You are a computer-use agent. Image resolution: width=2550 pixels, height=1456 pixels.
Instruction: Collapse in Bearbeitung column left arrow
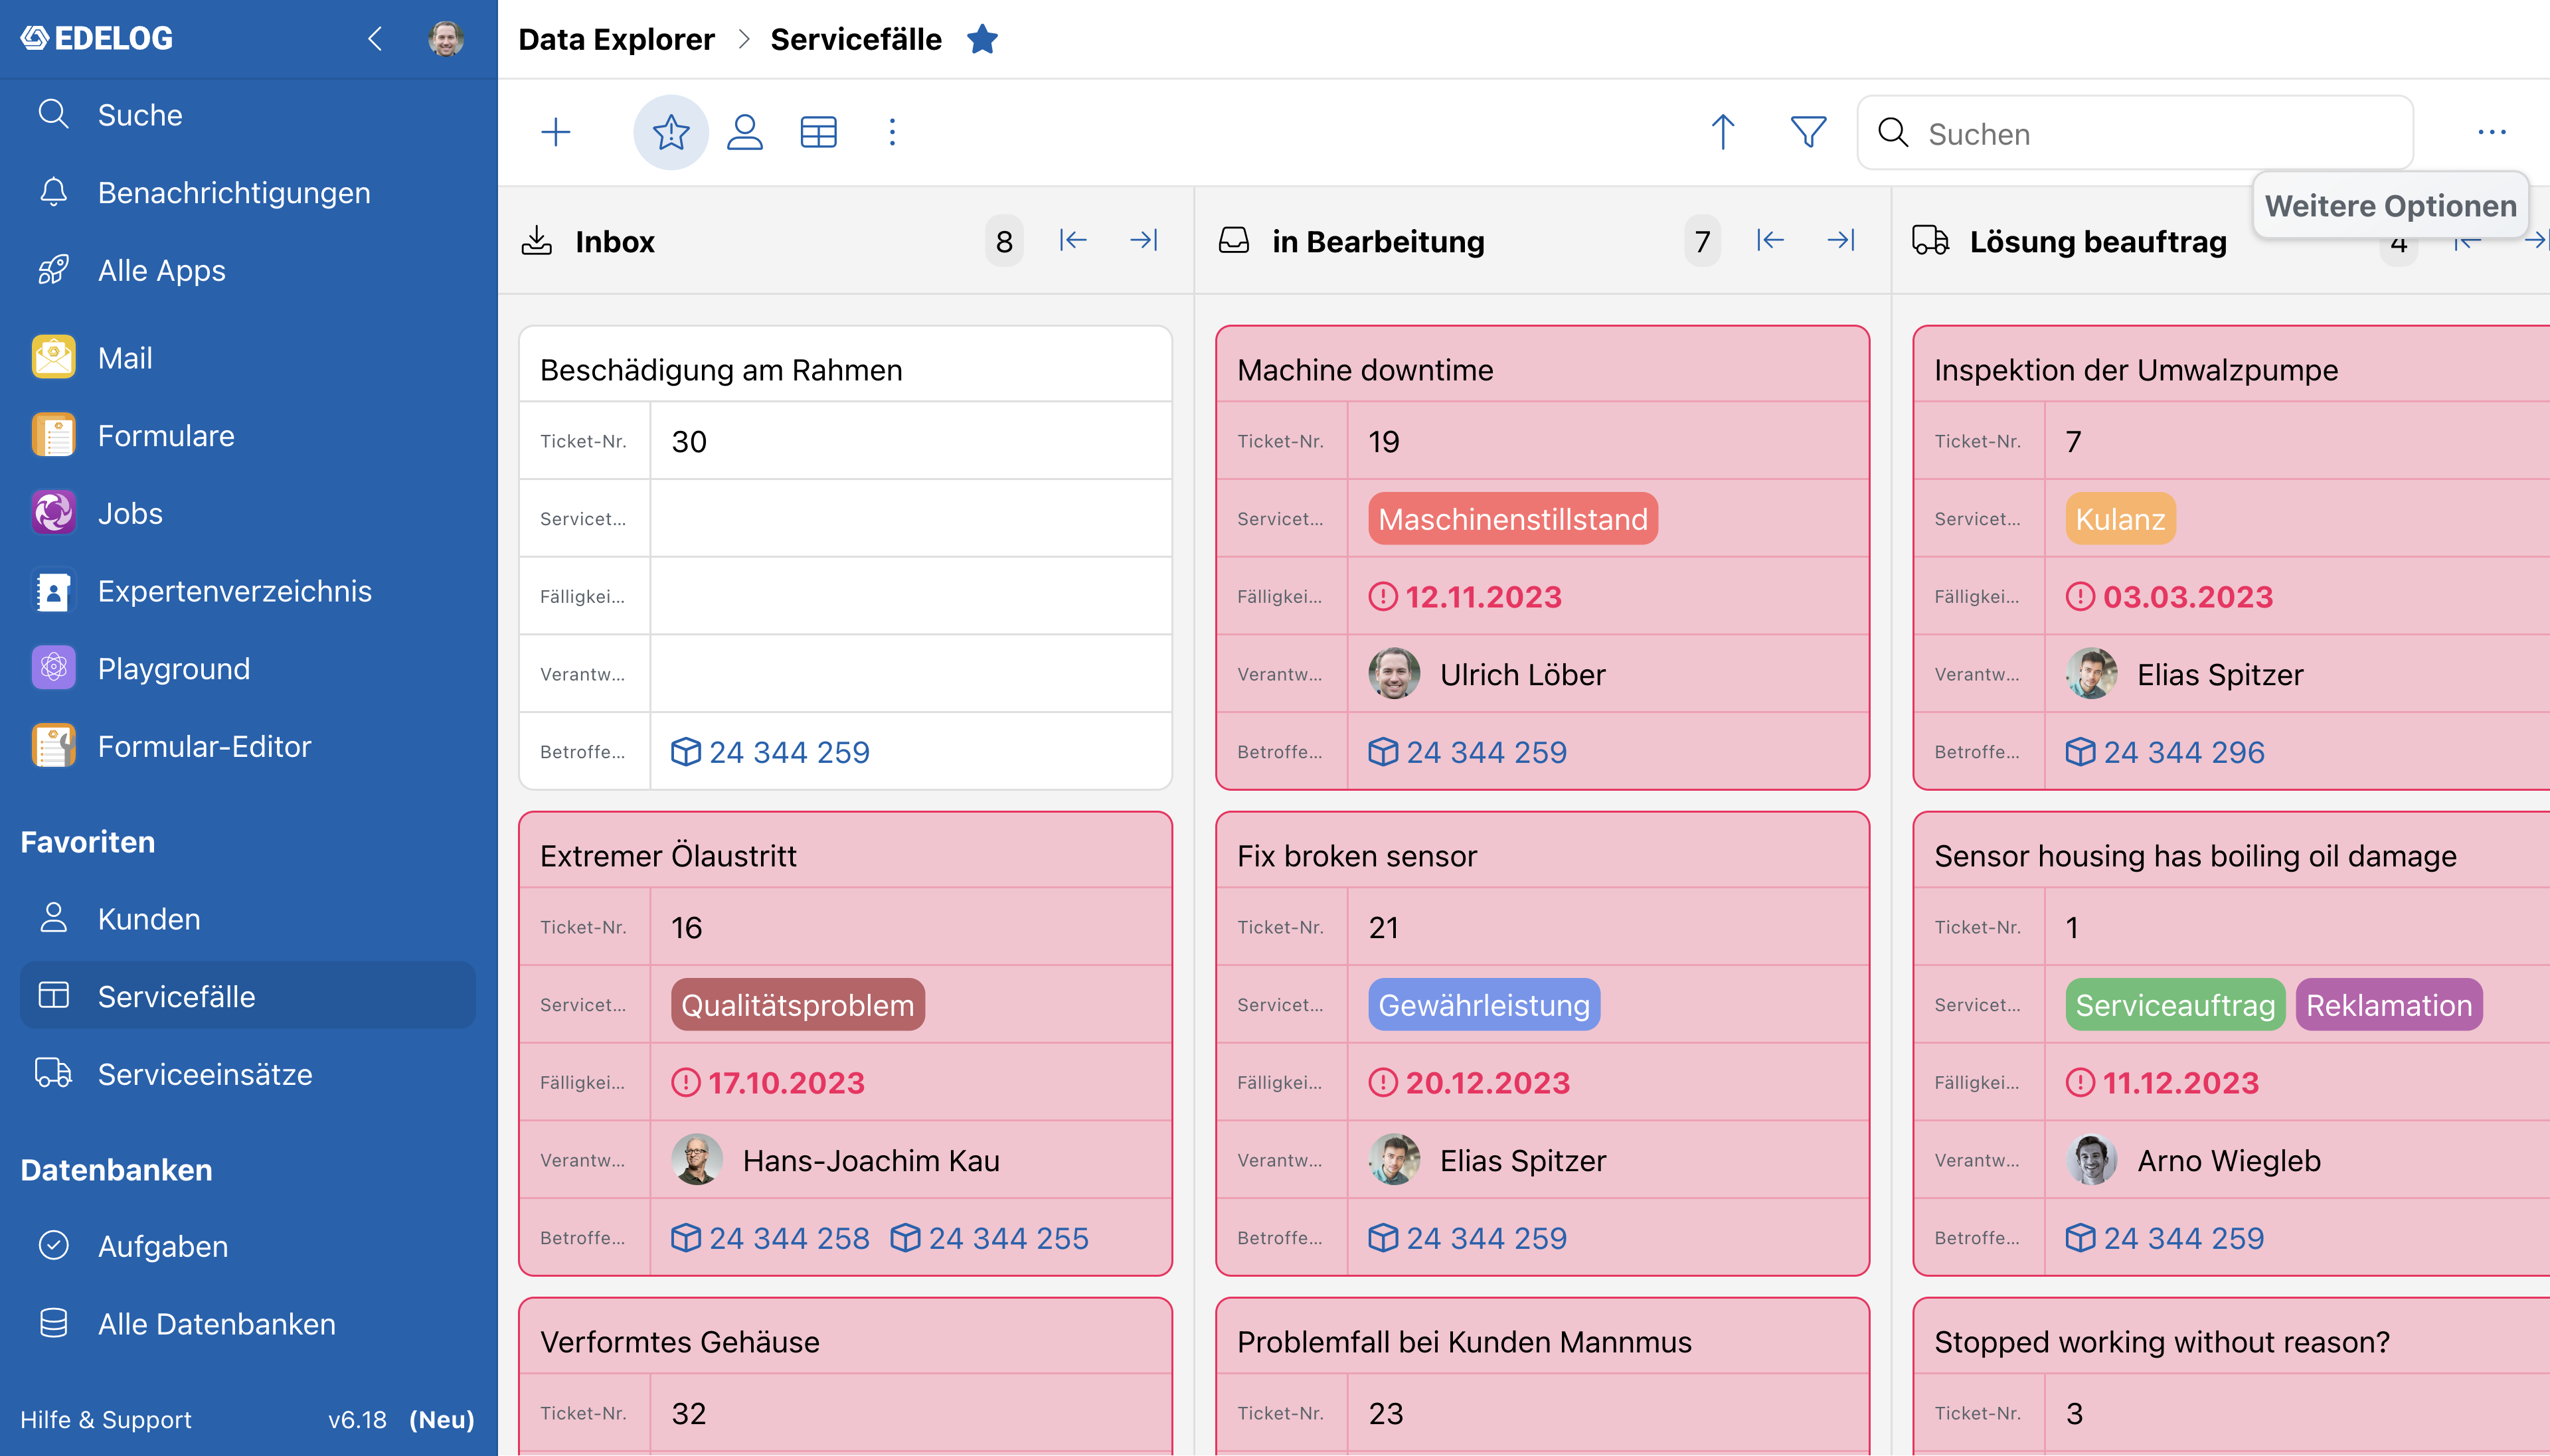tap(1770, 240)
